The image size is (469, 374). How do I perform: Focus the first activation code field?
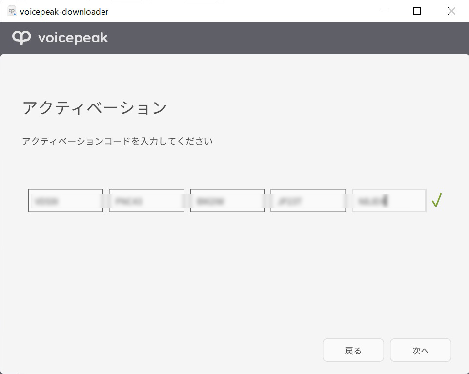point(65,201)
